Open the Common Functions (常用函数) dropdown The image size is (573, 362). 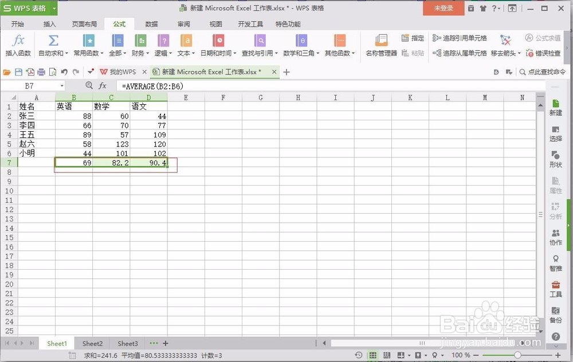tap(88, 46)
